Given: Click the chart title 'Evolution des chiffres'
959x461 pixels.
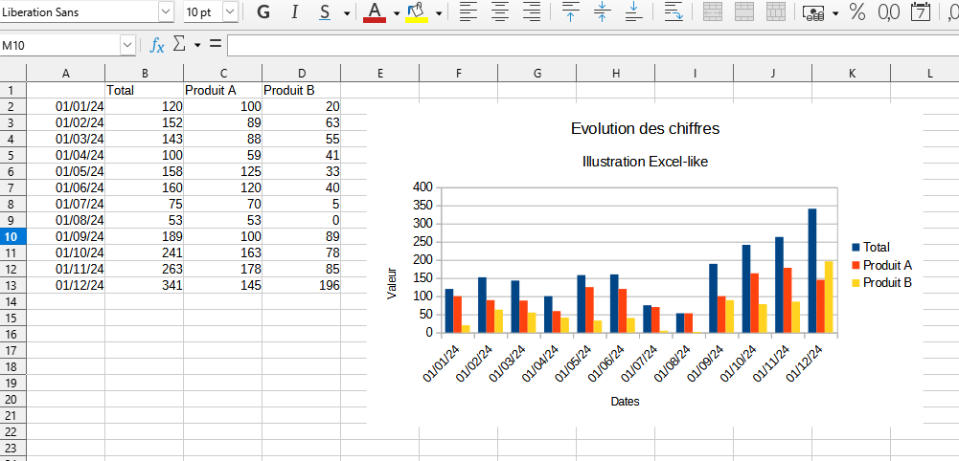Looking at the screenshot, I should click(x=645, y=129).
